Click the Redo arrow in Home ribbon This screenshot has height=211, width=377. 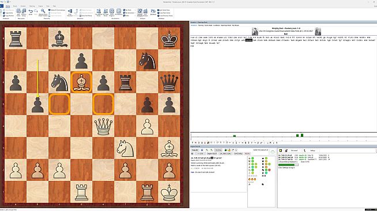point(36,12)
